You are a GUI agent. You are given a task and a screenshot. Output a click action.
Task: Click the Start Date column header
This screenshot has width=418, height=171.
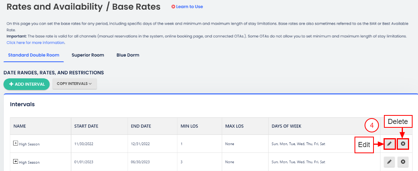click(86, 126)
